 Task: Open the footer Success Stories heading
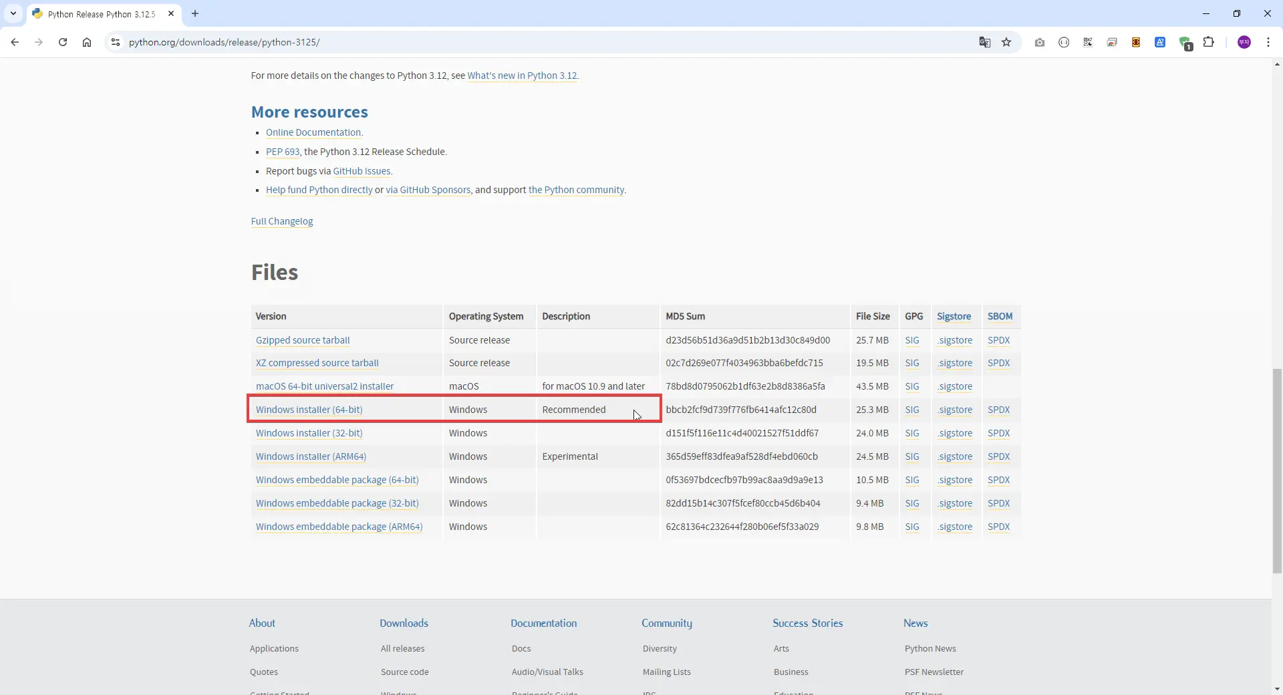(807, 623)
